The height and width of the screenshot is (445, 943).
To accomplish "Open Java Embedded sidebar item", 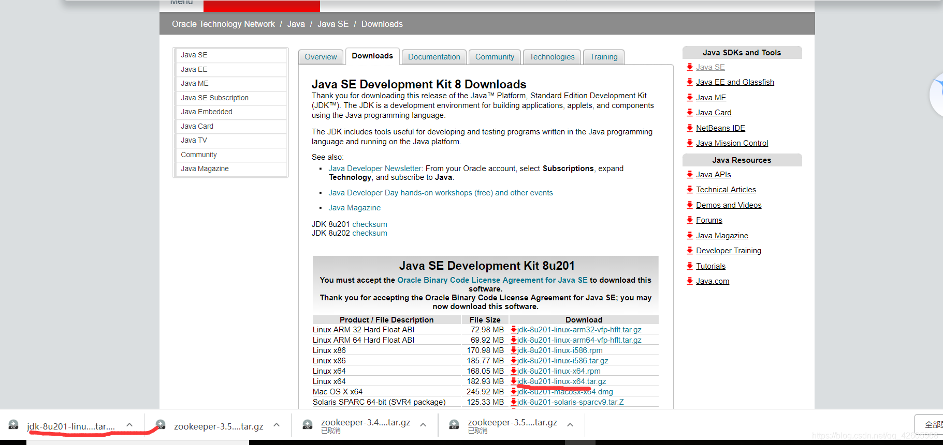I will (x=230, y=112).
